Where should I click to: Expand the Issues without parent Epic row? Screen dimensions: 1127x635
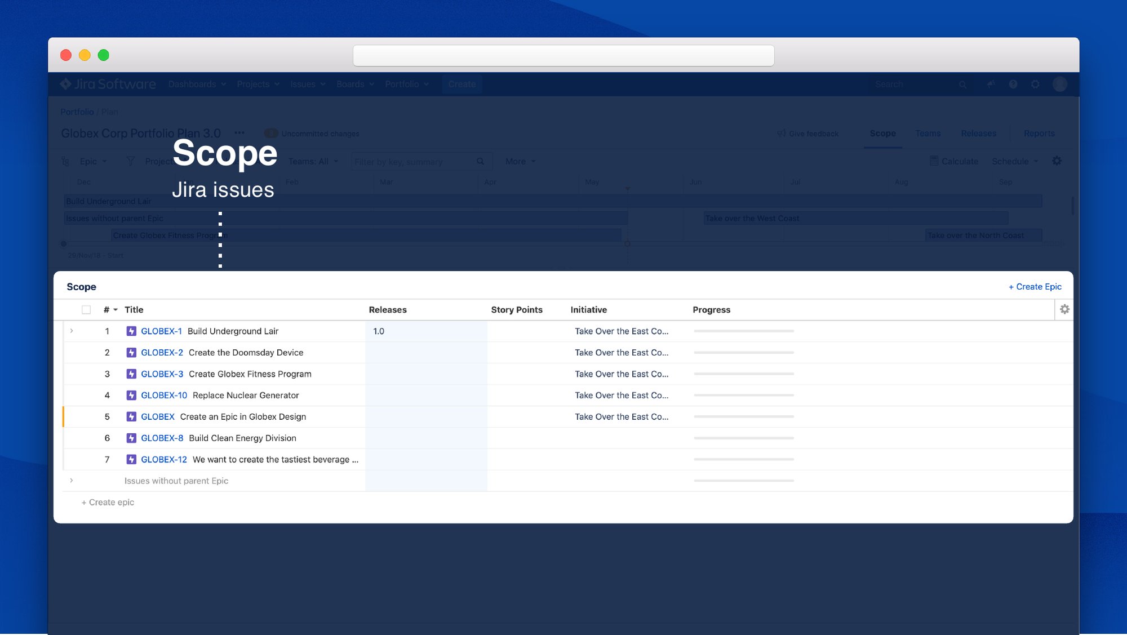click(72, 480)
